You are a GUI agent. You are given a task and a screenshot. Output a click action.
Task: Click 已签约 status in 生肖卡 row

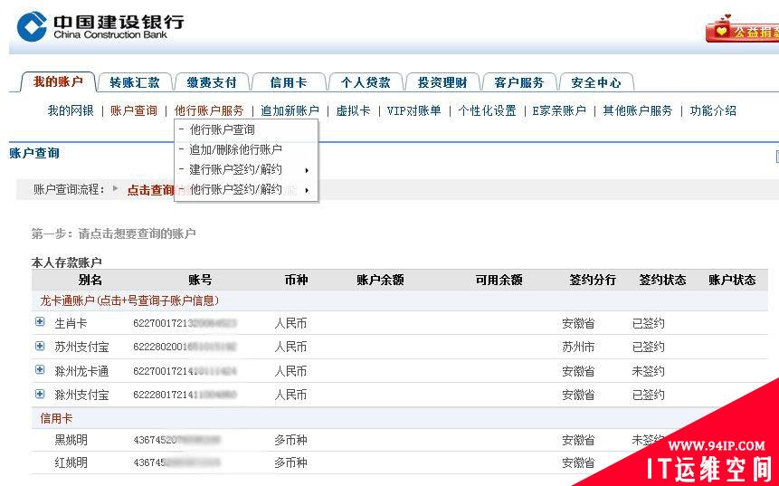(x=649, y=323)
